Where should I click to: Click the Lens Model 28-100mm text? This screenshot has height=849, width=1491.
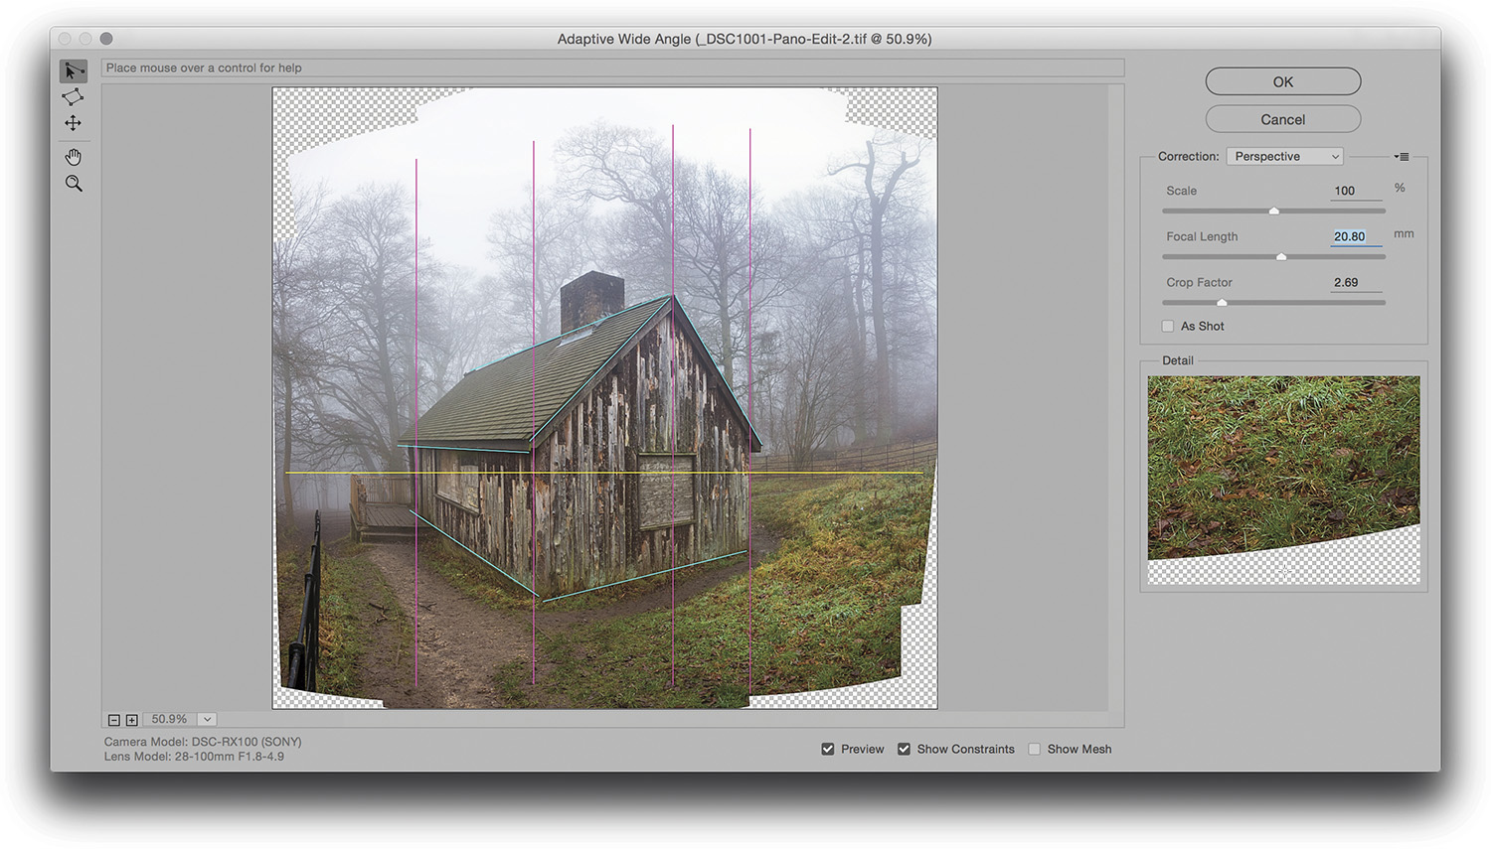point(194,757)
